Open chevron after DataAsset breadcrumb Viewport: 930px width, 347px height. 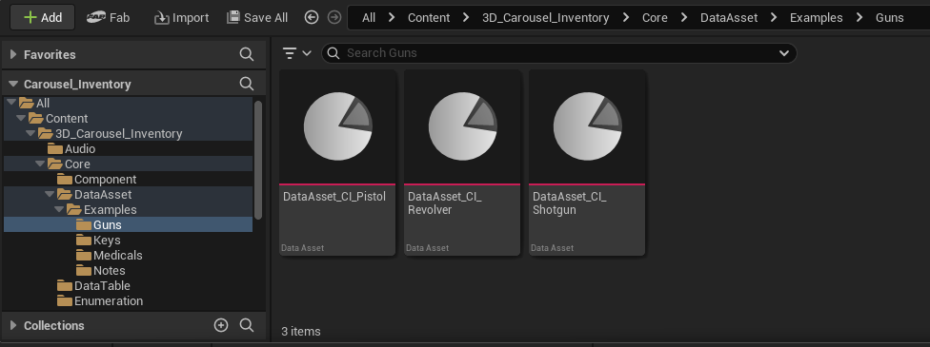pyautogui.click(x=774, y=18)
